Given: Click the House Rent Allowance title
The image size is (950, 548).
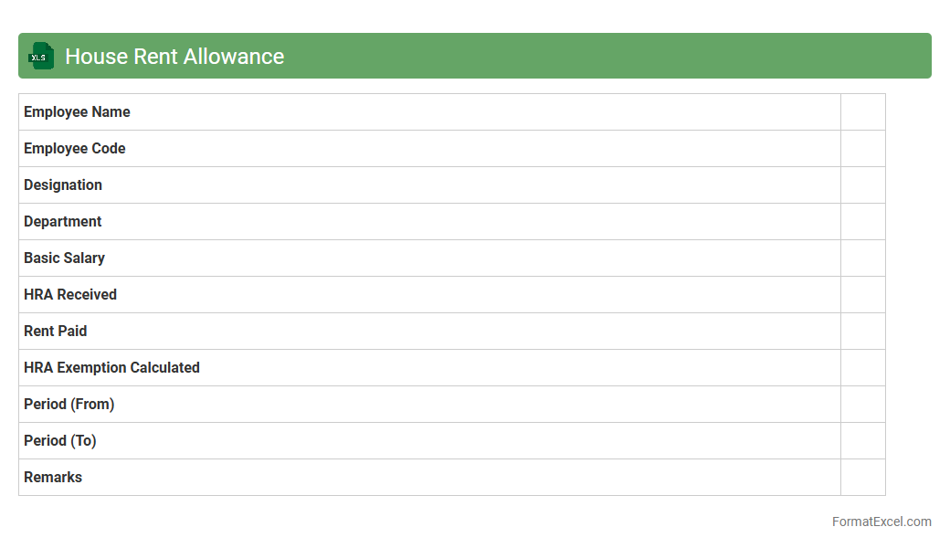Looking at the screenshot, I should click(x=174, y=57).
